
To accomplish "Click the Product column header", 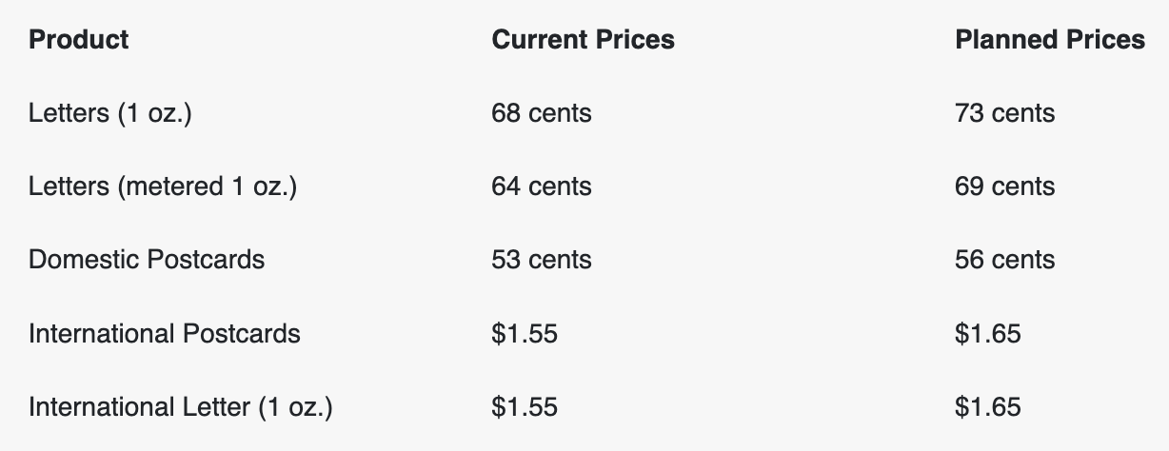I will pos(79,40).
